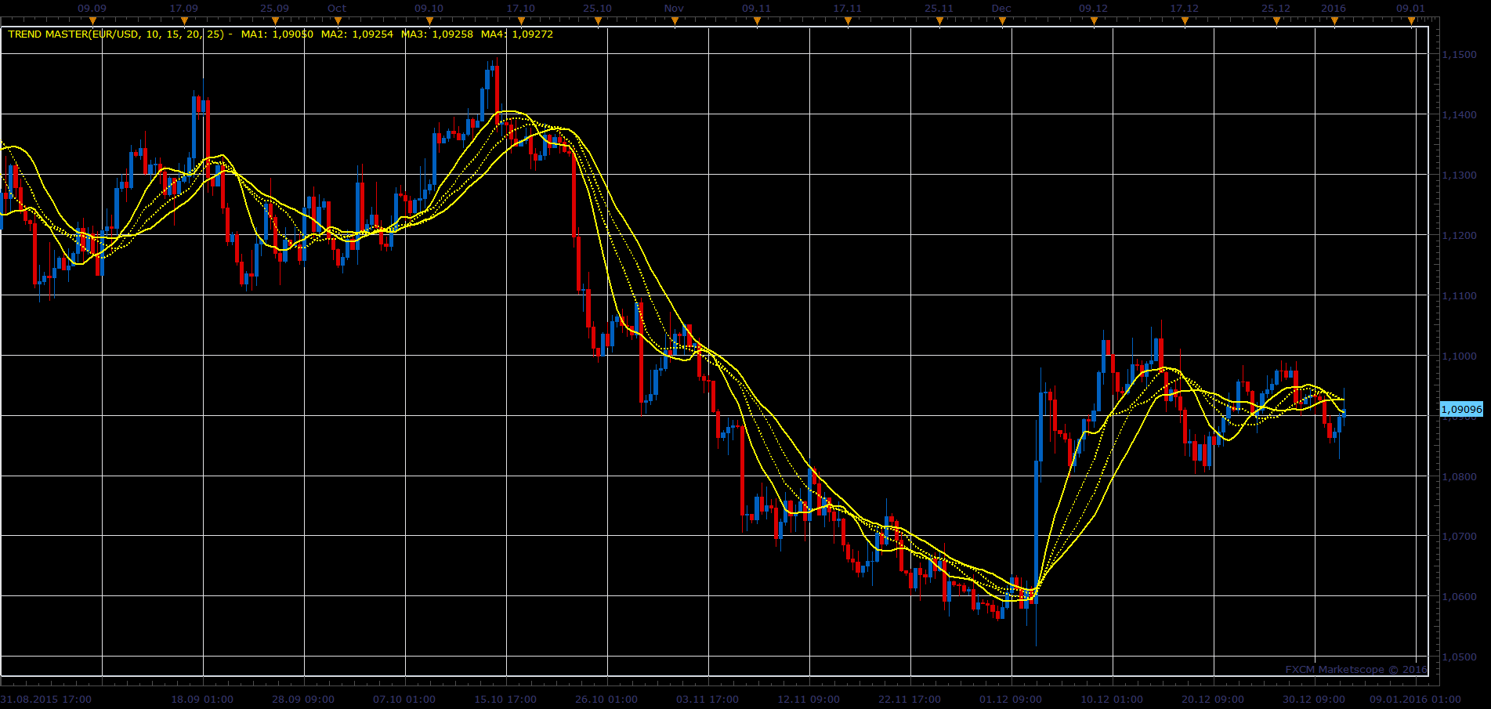This screenshot has height=709, width=1491.
Task: Click the 10.12 01:00 date label
Action: coord(1112,700)
